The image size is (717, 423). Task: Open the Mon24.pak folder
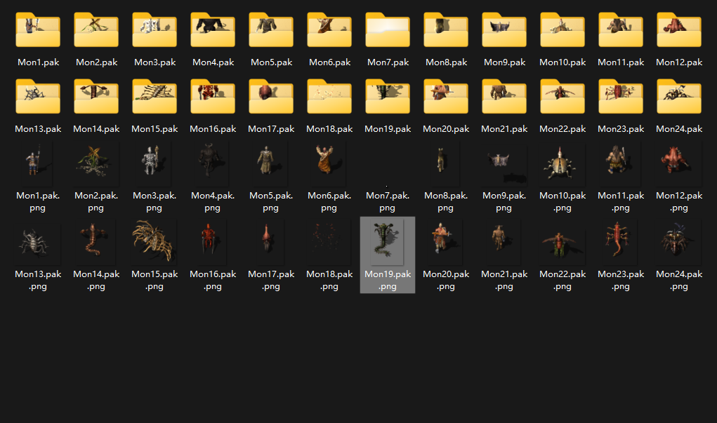pos(679,97)
